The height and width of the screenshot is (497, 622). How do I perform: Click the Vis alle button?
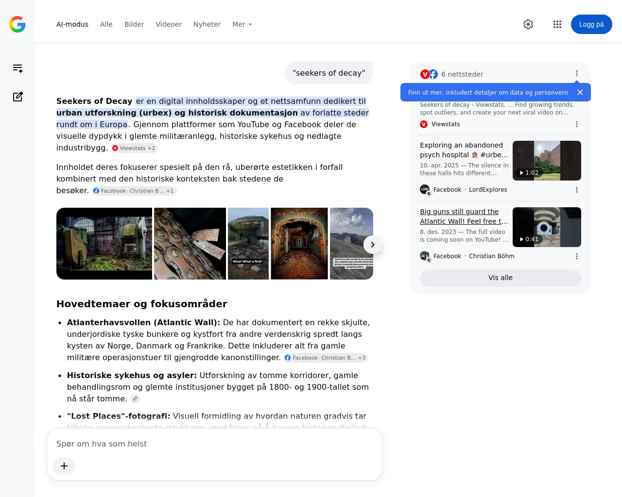coord(501,278)
